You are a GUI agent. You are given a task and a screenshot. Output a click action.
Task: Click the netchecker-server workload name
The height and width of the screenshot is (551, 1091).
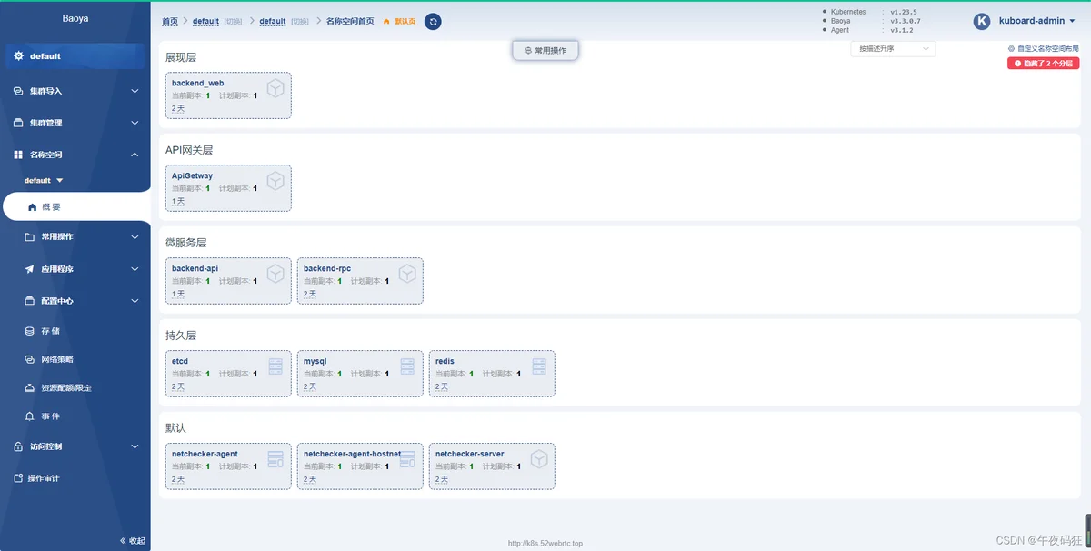[x=469, y=454]
